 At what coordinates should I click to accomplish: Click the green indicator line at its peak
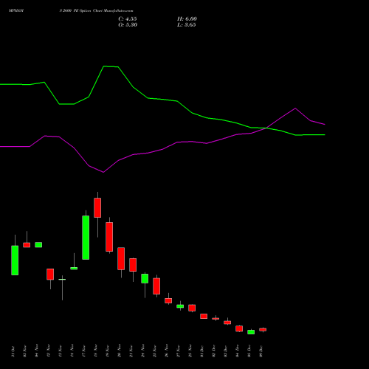(104, 66)
